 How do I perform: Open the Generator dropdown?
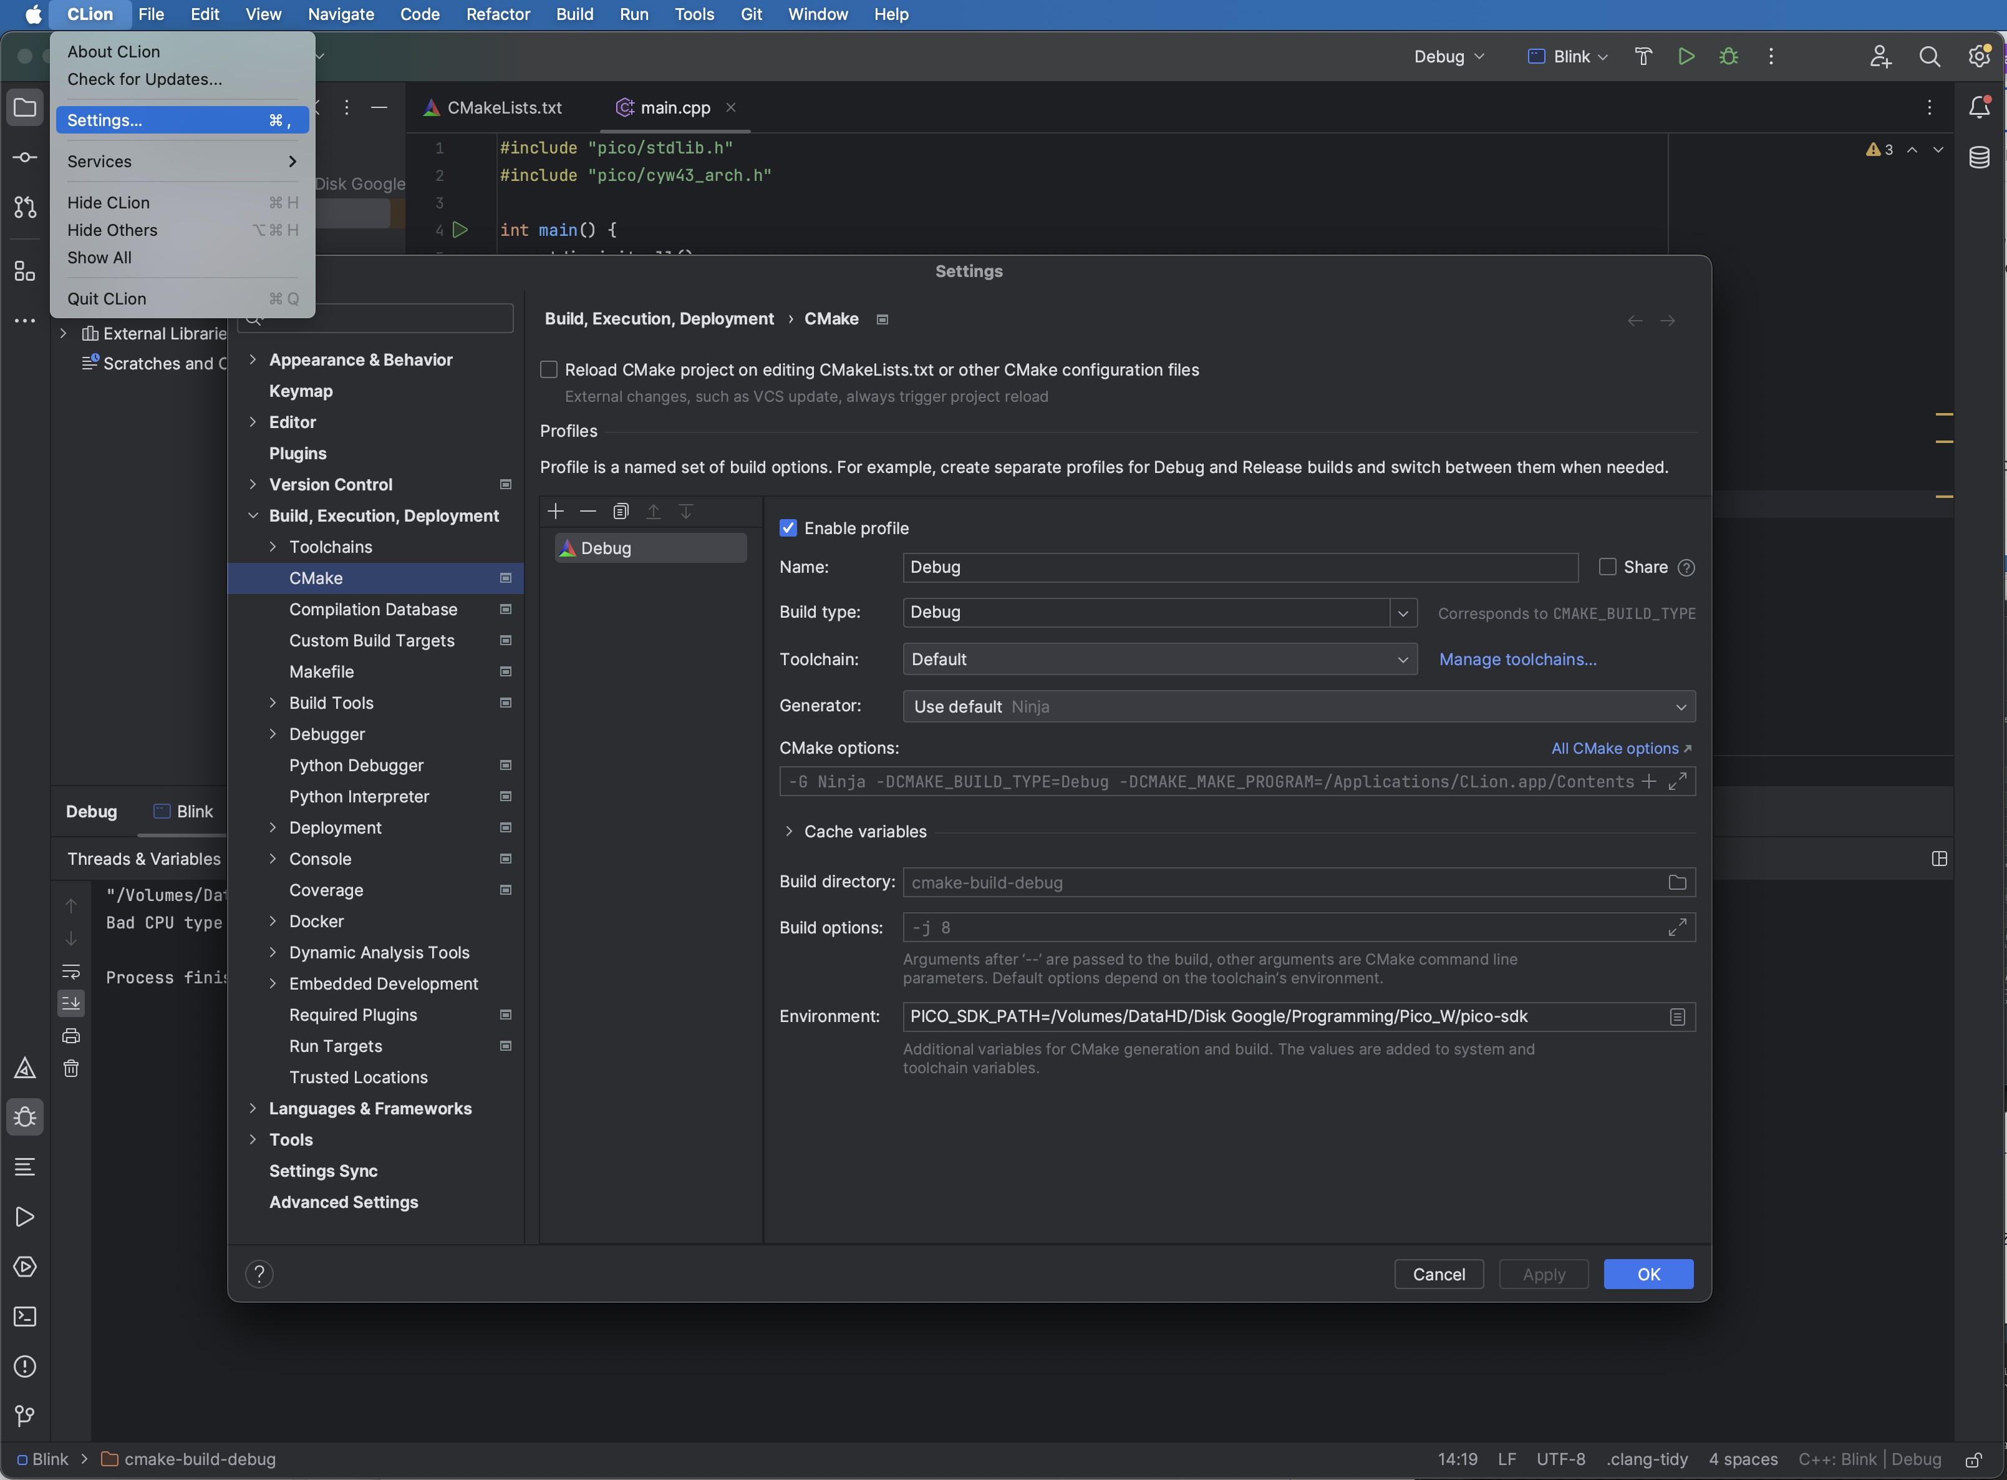pos(1299,707)
